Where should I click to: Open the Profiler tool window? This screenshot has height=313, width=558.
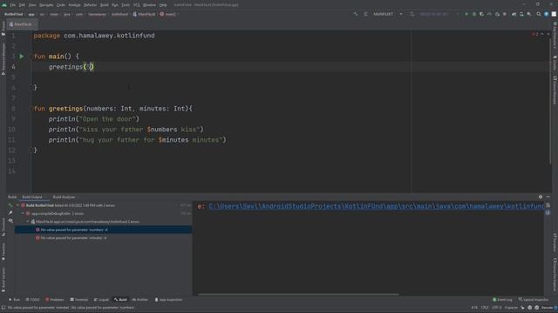[x=140, y=300]
